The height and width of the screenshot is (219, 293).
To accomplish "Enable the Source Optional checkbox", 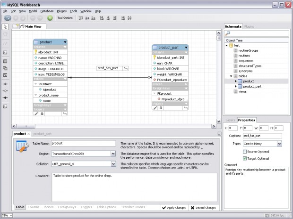I will (x=245, y=152).
